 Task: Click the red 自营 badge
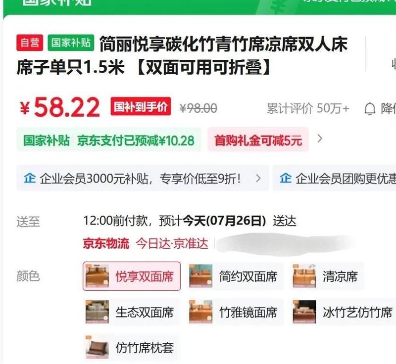[x=30, y=43]
